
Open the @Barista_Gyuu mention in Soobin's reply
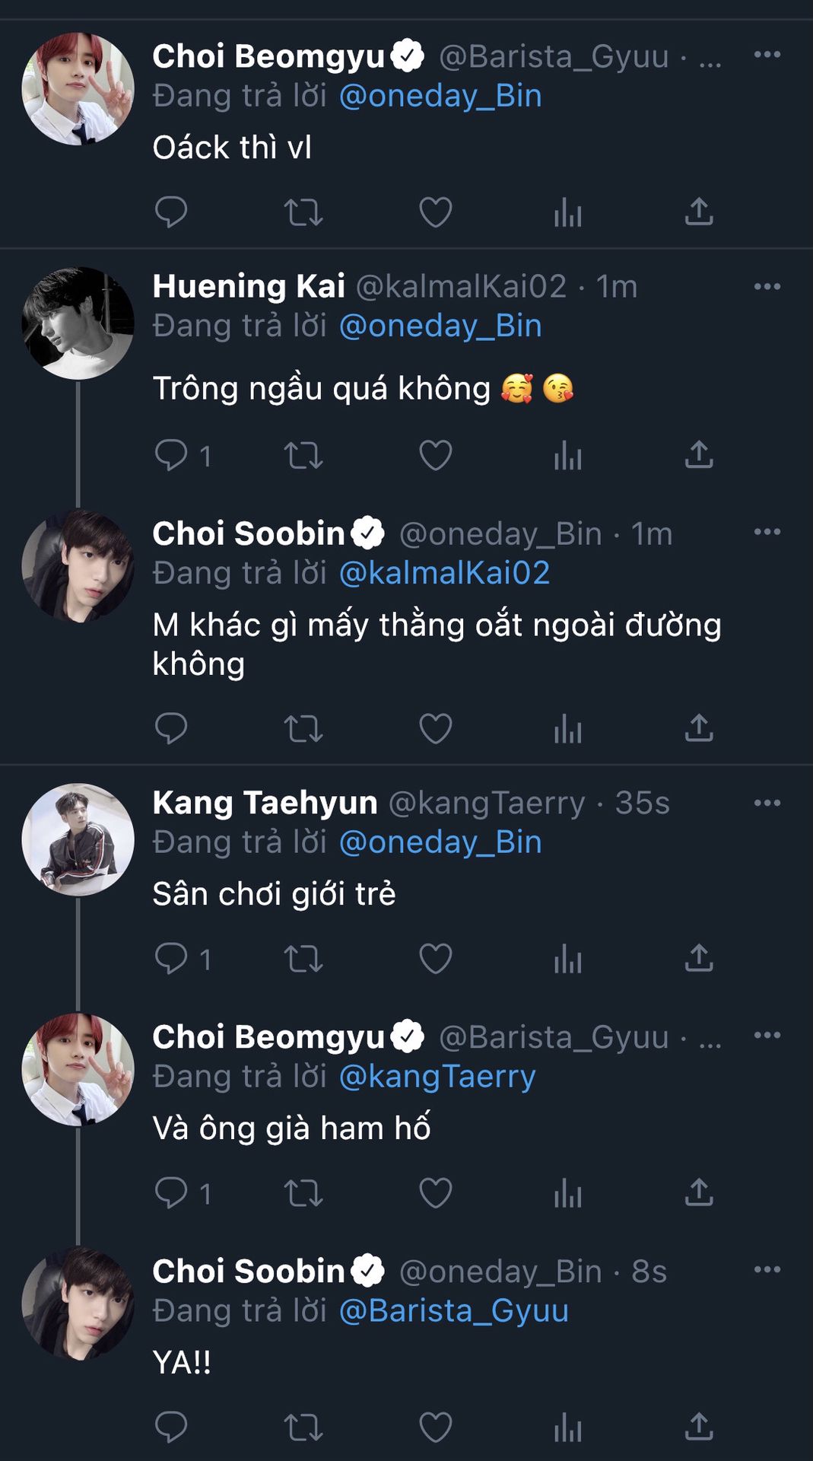453,1311
